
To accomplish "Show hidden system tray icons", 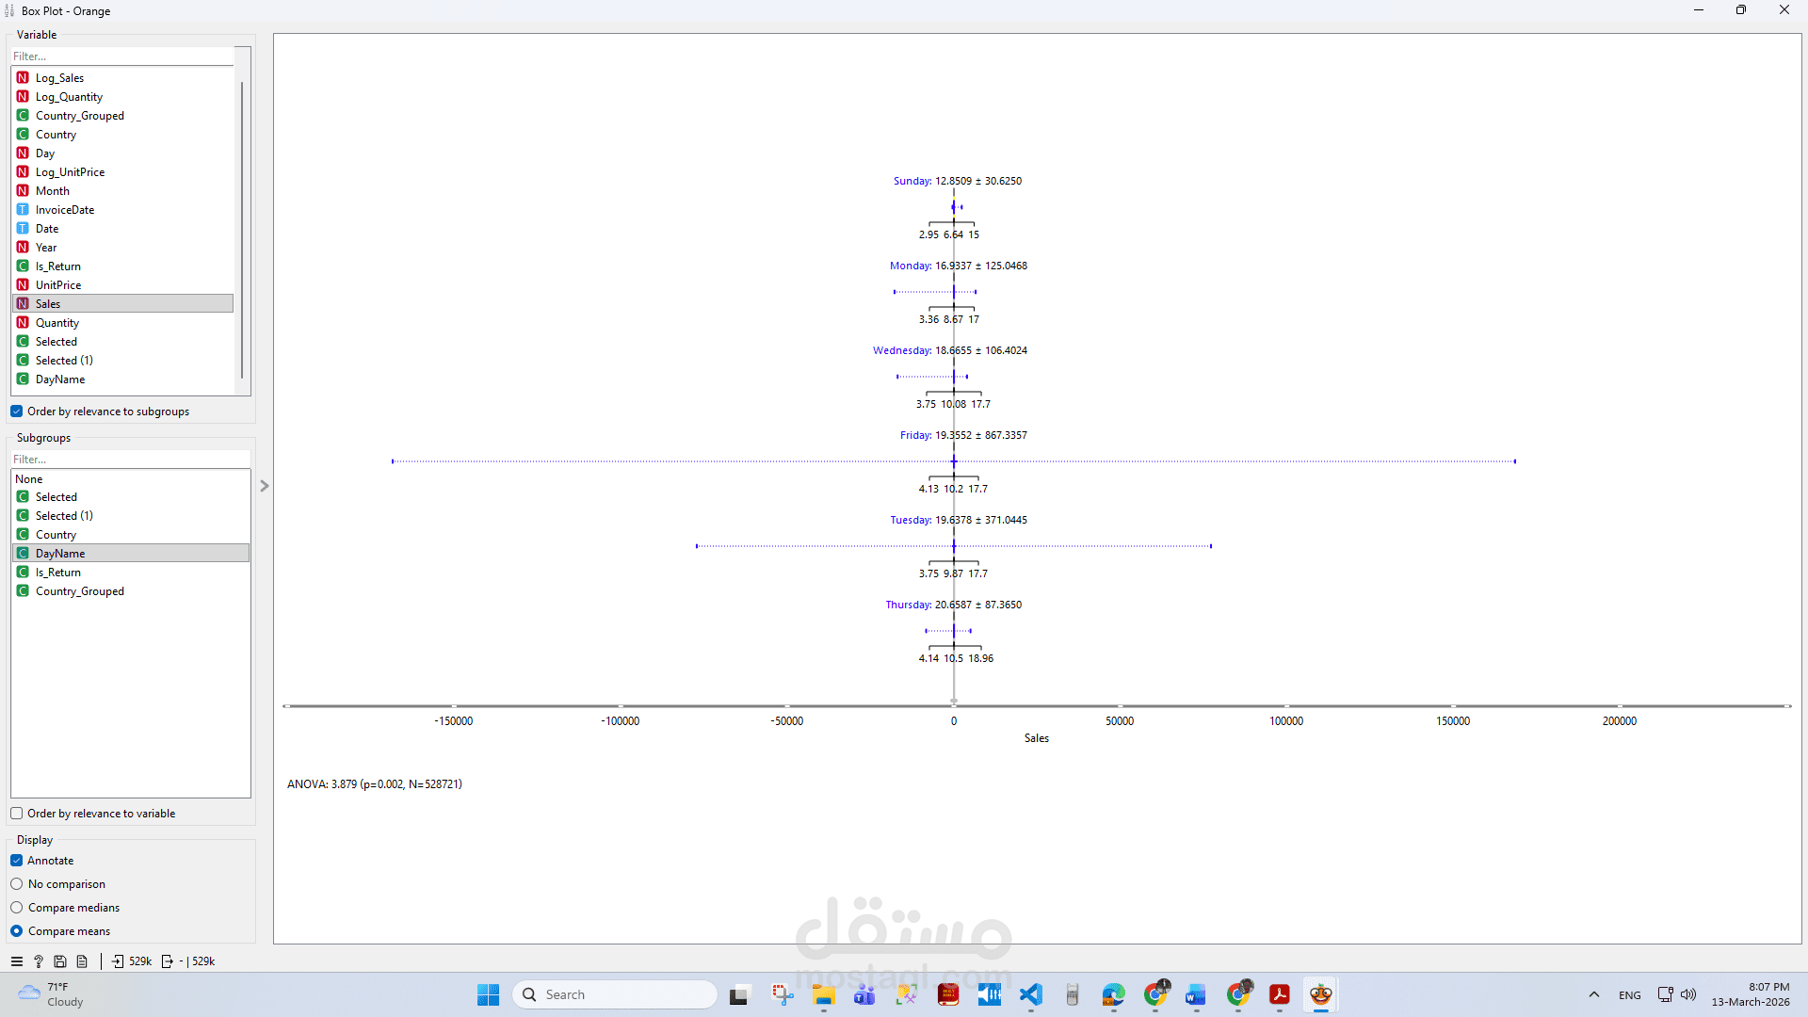I will pyautogui.click(x=1594, y=994).
